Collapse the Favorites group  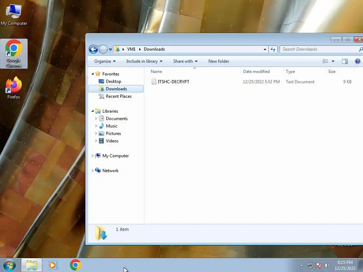[93, 74]
